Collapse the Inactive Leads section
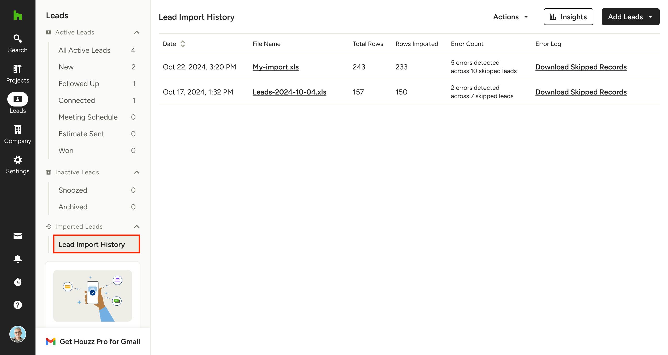The image size is (668, 355). tap(136, 172)
